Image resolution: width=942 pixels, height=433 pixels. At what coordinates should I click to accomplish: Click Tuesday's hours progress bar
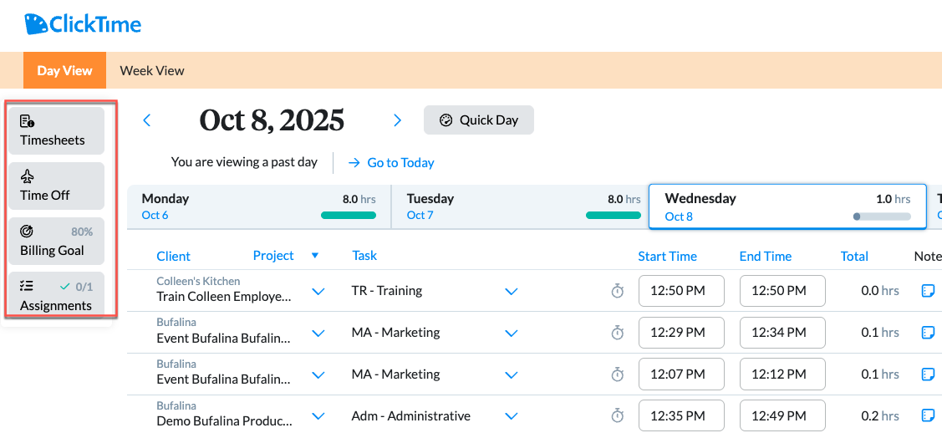pos(614,216)
